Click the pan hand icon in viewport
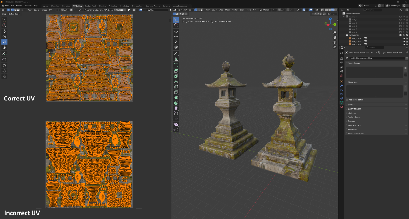The image size is (409, 219). point(335,37)
